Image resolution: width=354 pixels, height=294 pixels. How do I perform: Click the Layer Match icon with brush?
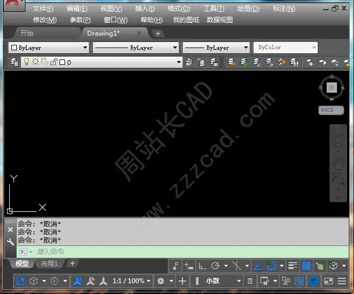click(232, 62)
